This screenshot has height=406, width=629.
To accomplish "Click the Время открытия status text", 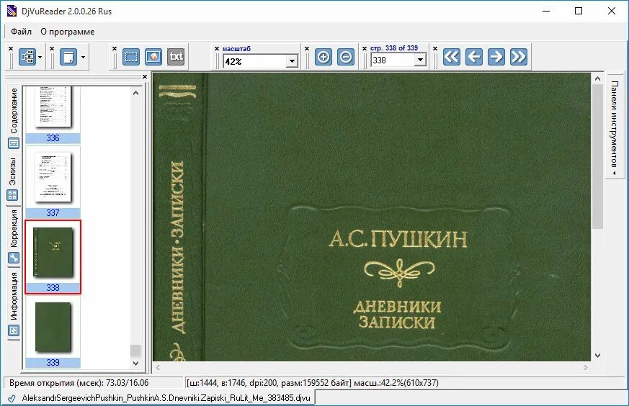I will click(79, 383).
